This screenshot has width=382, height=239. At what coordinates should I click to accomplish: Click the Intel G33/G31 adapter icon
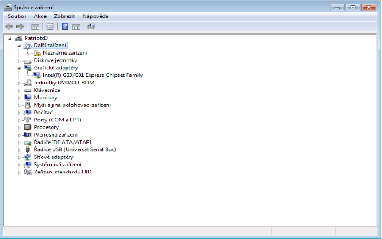(x=37, y=75)
